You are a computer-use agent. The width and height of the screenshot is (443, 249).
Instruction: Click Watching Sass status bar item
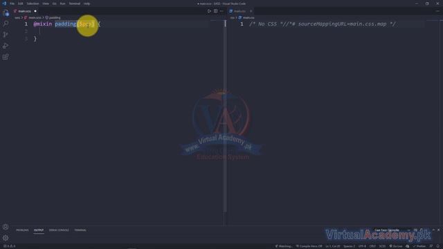(284, 246)
